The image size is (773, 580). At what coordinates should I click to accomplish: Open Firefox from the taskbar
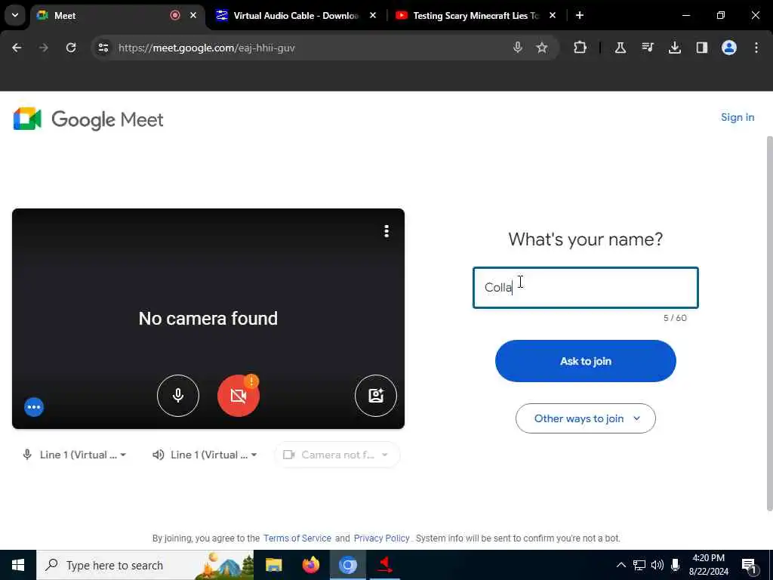(x=310, y=565)
